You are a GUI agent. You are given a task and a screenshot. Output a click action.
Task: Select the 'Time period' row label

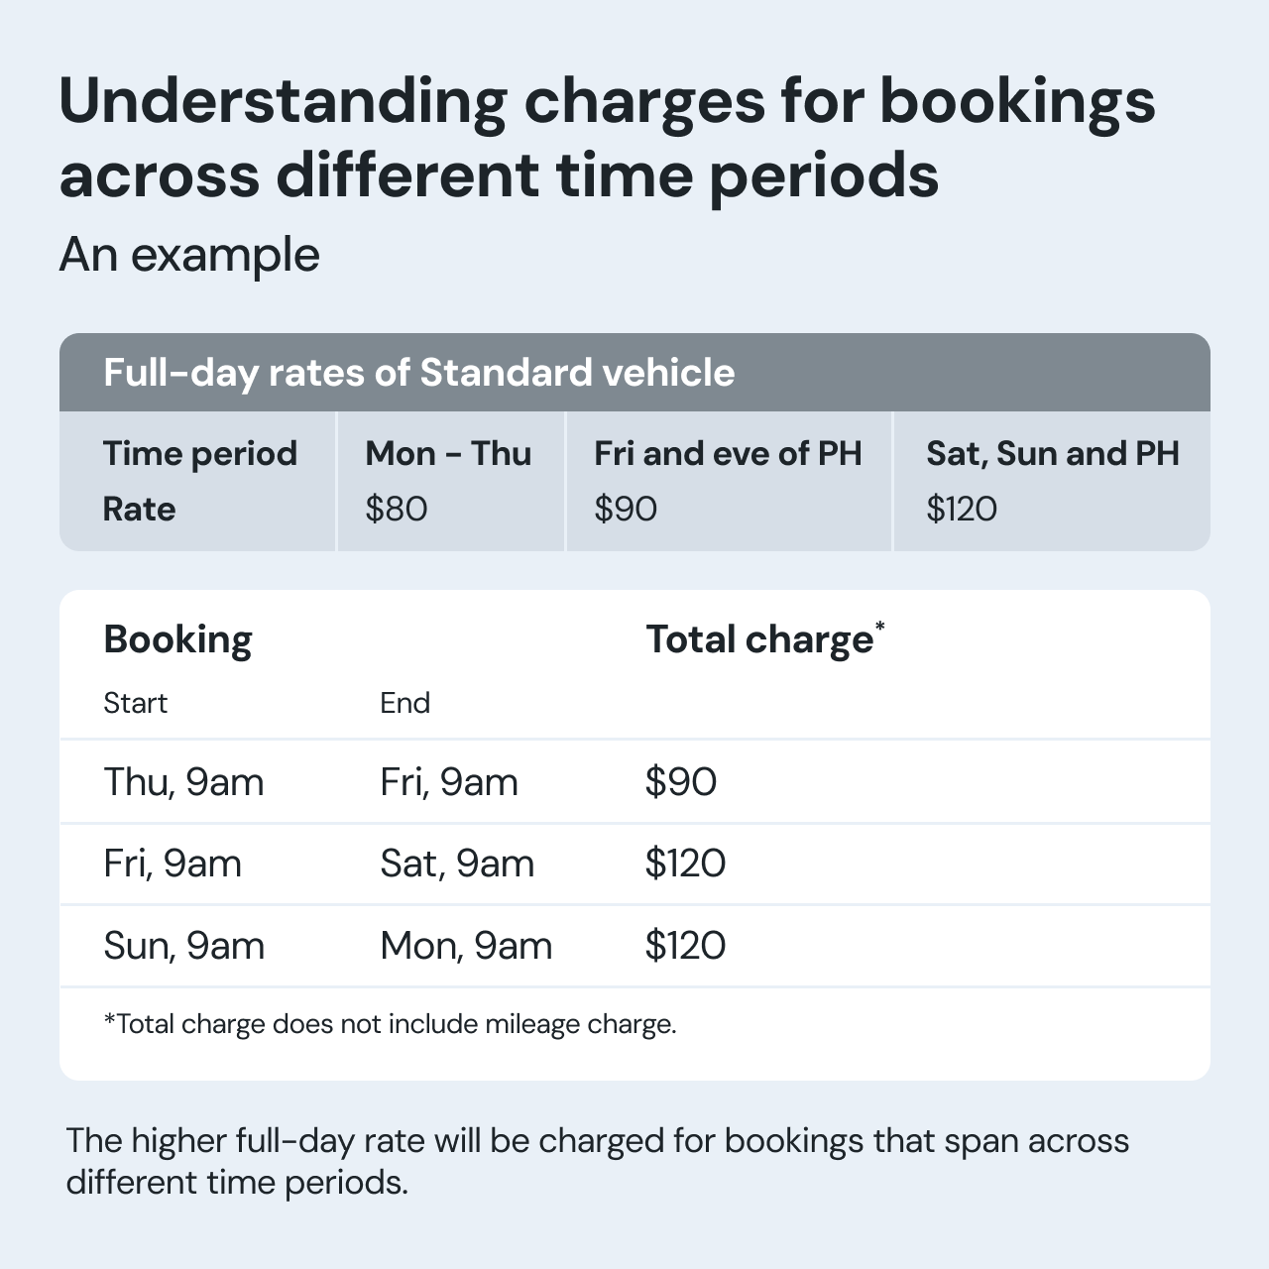click(200, 453)
